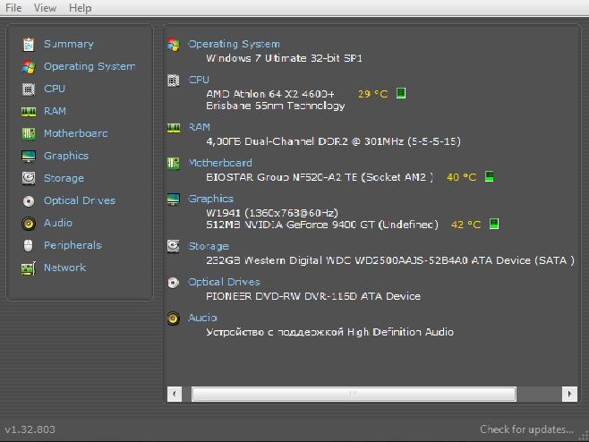Click the RAM heading link in summary
The width and height of the screenshot is (589, 442).
coord(199,127)
